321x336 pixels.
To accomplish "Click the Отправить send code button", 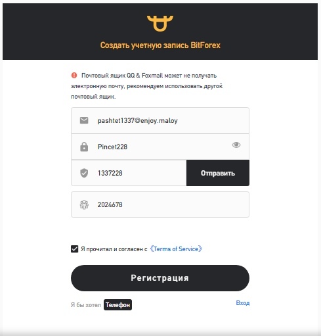I will 218,173.
